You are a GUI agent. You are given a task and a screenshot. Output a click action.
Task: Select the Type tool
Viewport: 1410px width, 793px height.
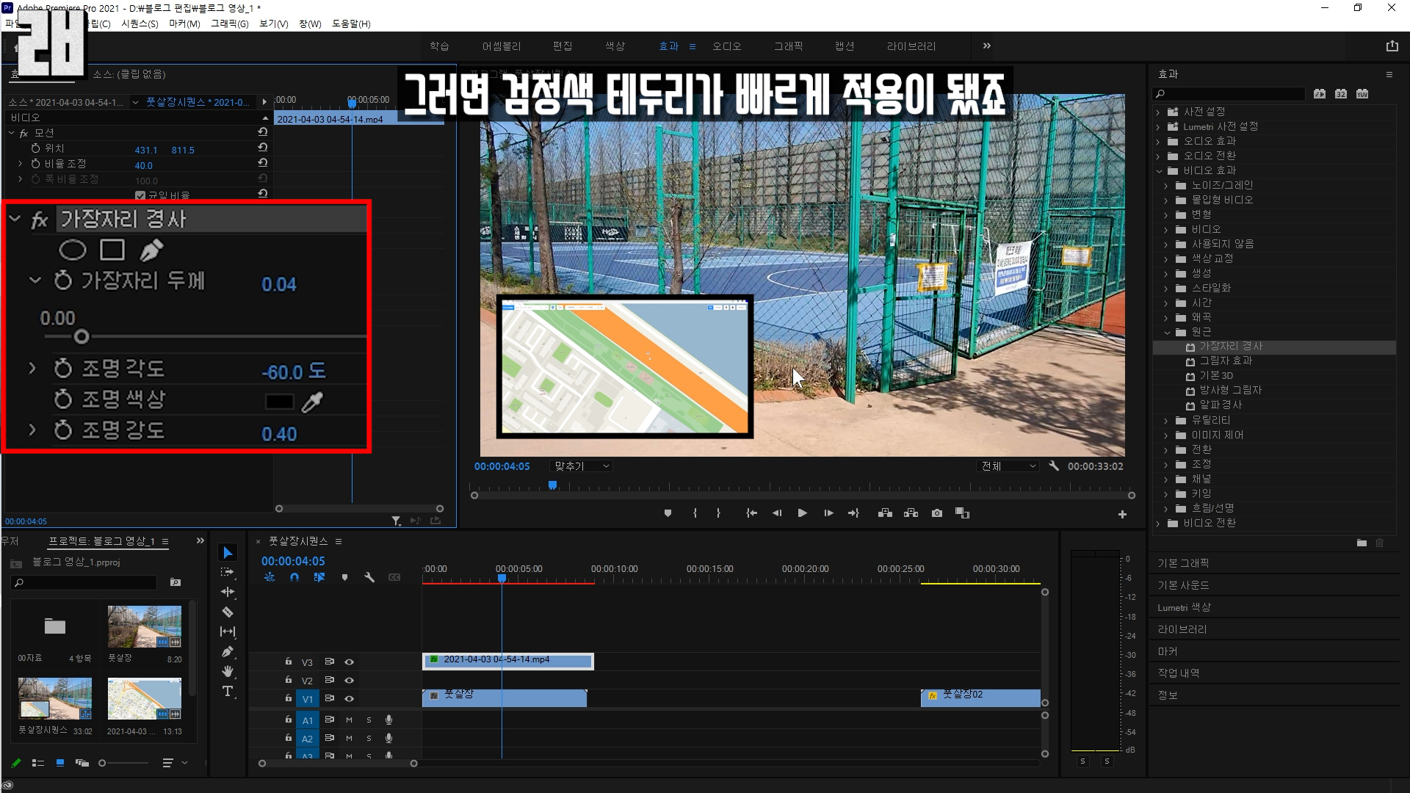[x=228, y=692]
